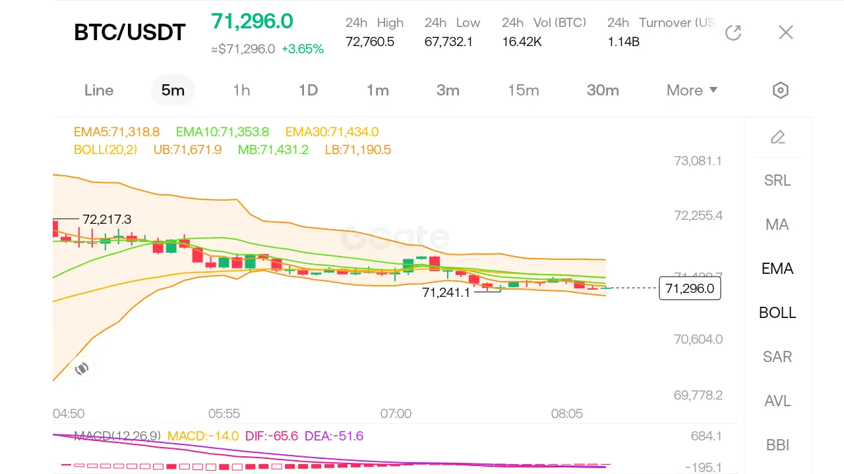Click the DEA:-51.6 value
This screenshot has height=474, width=844.
coord(334,436)
